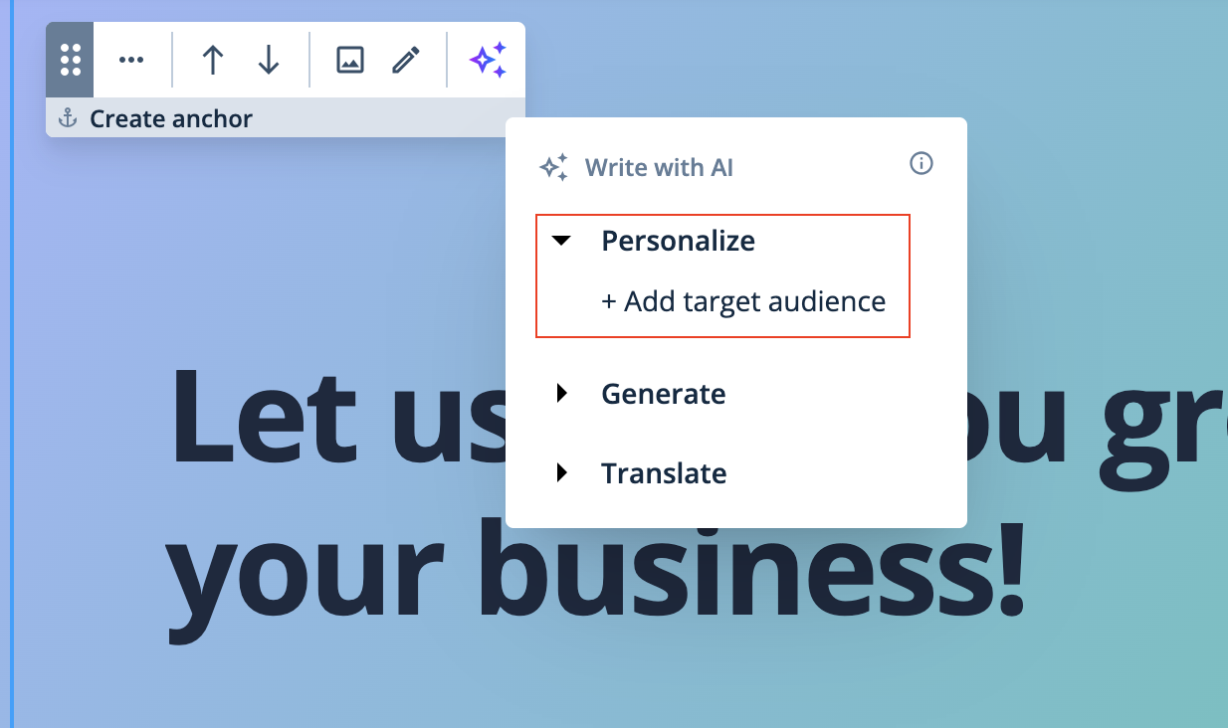
Task: Select the Translate menu label
Action: 664,472
